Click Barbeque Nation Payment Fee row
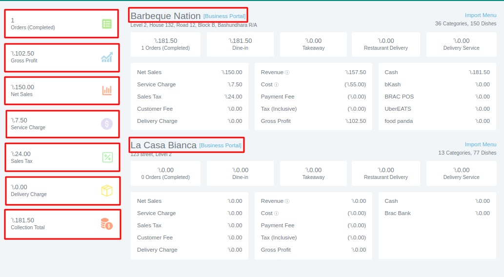504x277 pixels. (x=313, y=97)
